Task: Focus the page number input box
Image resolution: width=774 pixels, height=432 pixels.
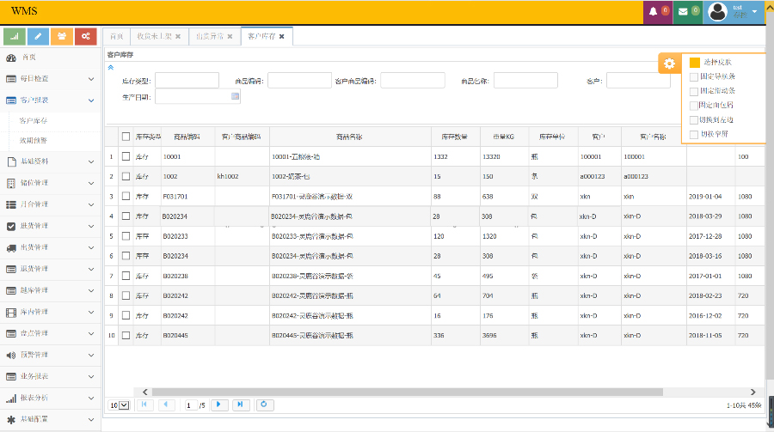Action: (x=191, y=405)
